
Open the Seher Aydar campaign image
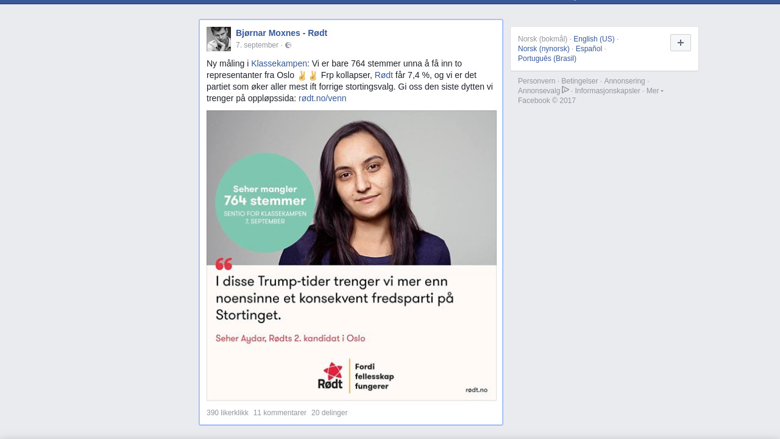coord(352,255)
